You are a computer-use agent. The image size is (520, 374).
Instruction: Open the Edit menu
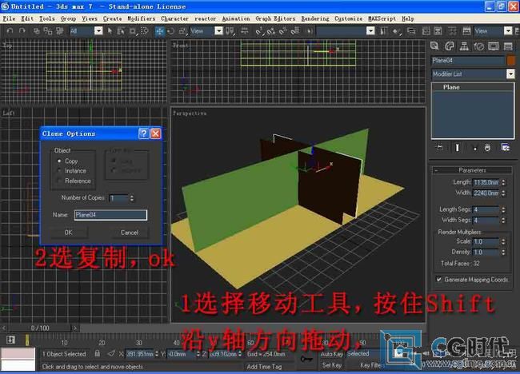pos(27,18)
